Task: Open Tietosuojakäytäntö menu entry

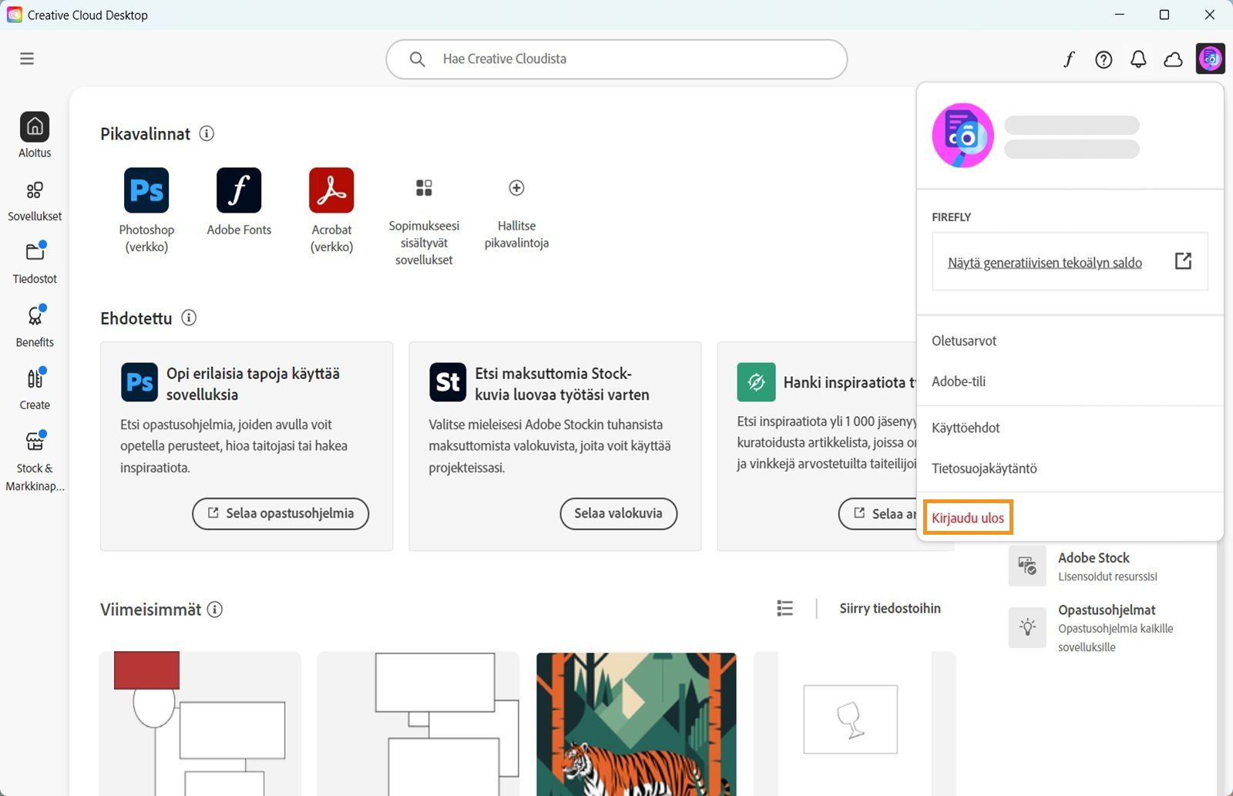Action: click(984, 469)
